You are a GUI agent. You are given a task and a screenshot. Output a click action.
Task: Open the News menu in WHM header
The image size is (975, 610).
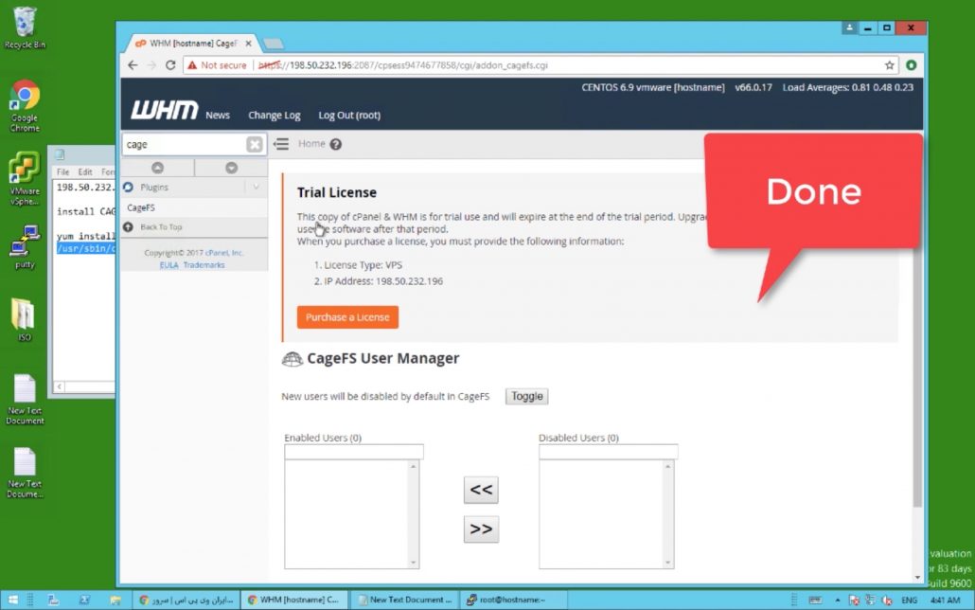click(x=218, y=116)
